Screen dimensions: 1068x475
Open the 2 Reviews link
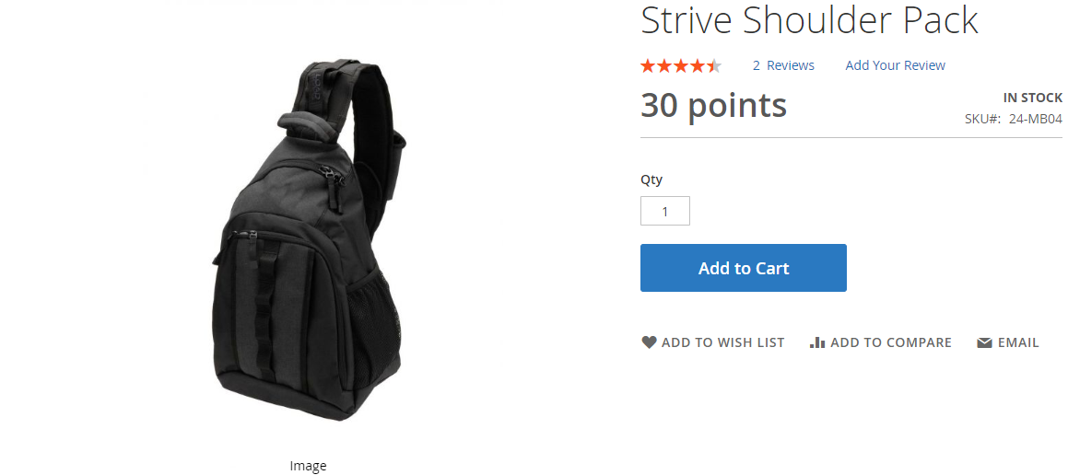point(783,65)
